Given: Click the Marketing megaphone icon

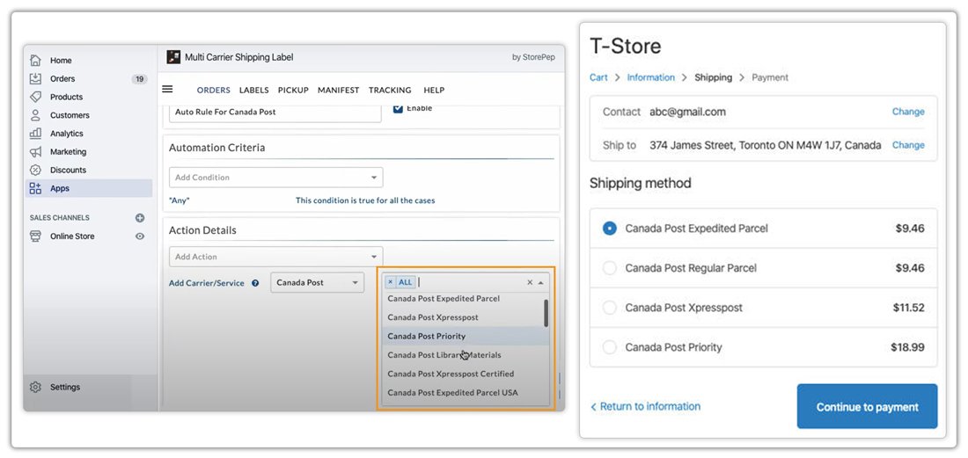Looking at the screenshot, I should (36, 151).
